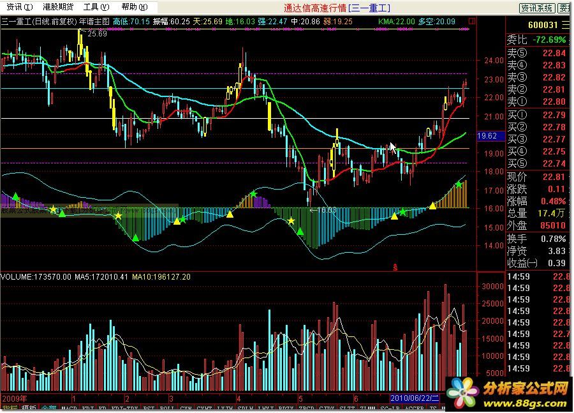Click the green star signal at the far-right histogram
574x413 pixels.
459,184
